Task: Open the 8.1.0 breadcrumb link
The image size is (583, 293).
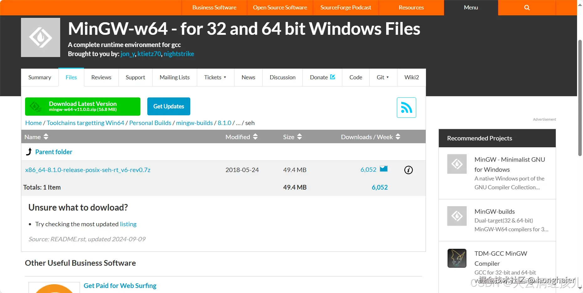Action: pos(224,123)
